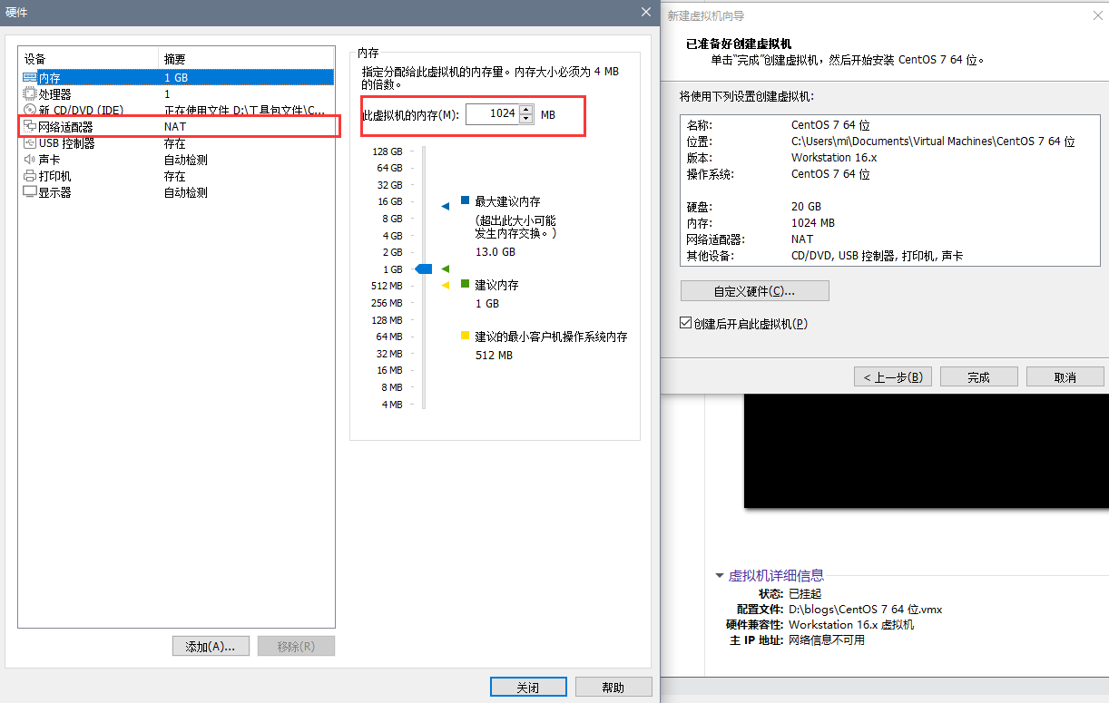Close the dialog with the 关闭 button
Screen dimensions: 1109x703
pos(528,686)
